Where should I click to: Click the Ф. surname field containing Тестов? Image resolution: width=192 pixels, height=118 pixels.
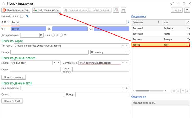28,29
